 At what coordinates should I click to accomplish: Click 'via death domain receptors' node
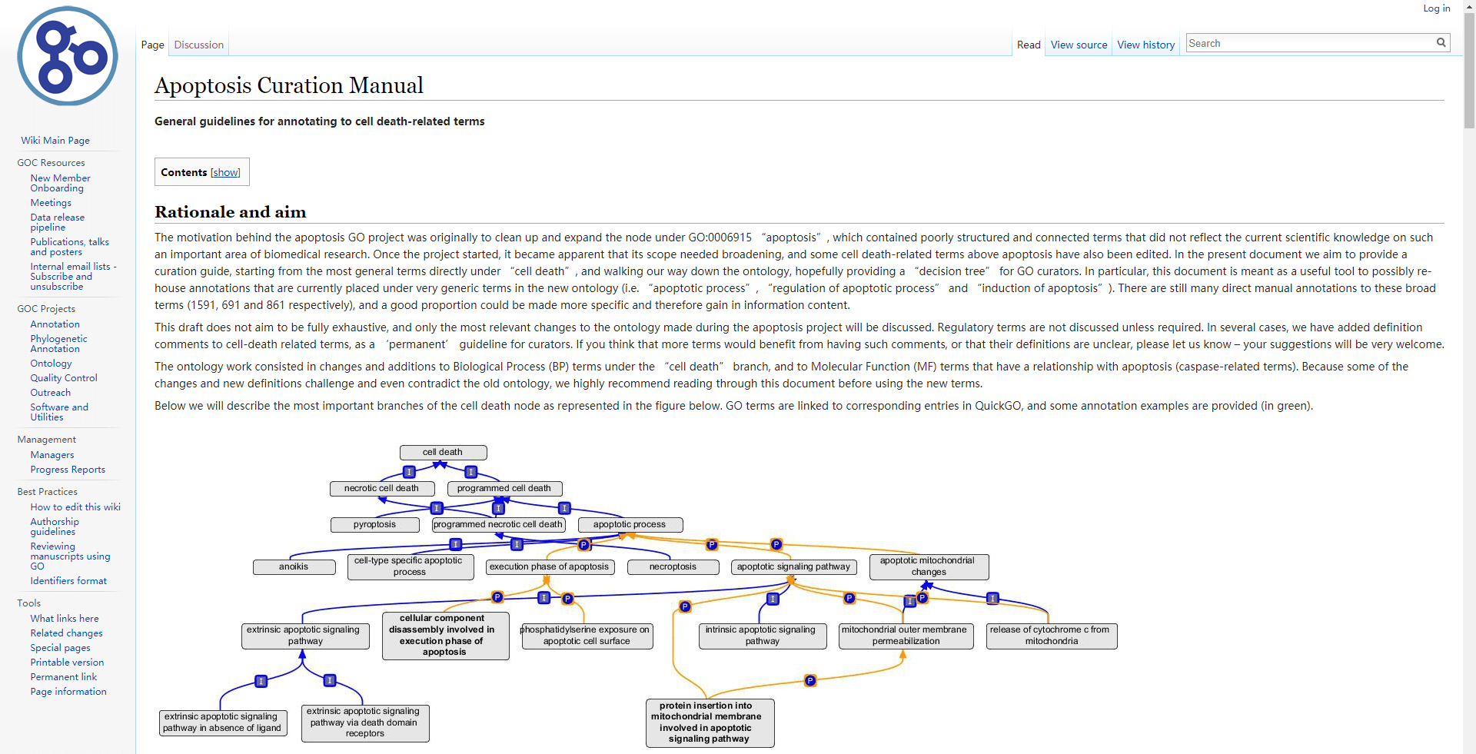[x=365, y=722]
